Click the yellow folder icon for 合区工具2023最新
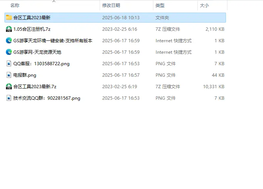 [x=9, y=17]
